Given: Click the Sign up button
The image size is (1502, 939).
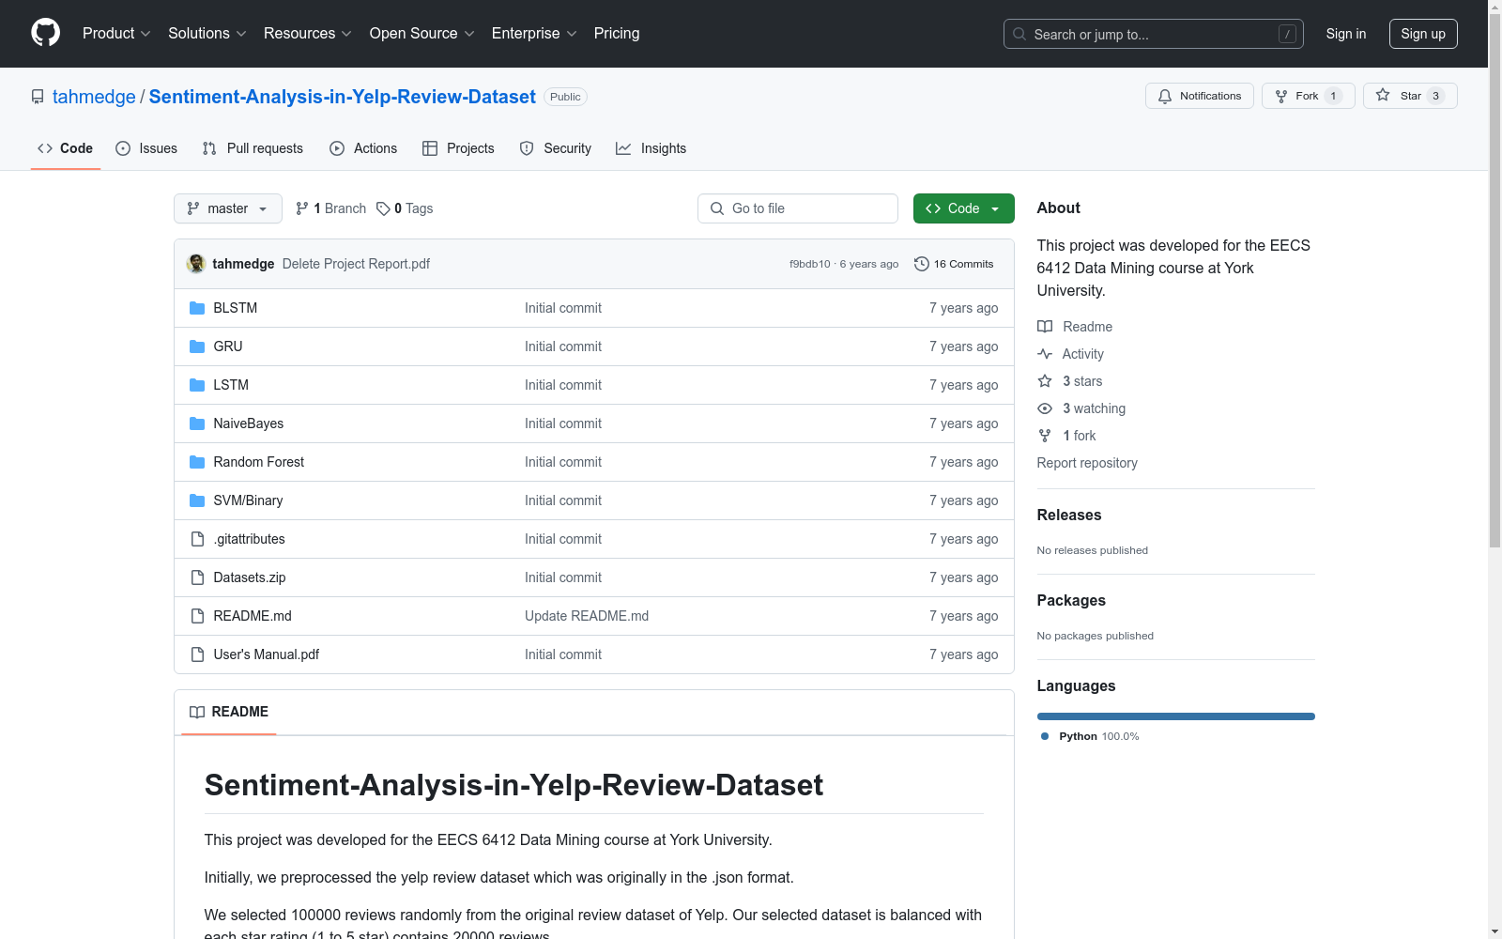Looking at the screenshot, I should [1423, 34].
